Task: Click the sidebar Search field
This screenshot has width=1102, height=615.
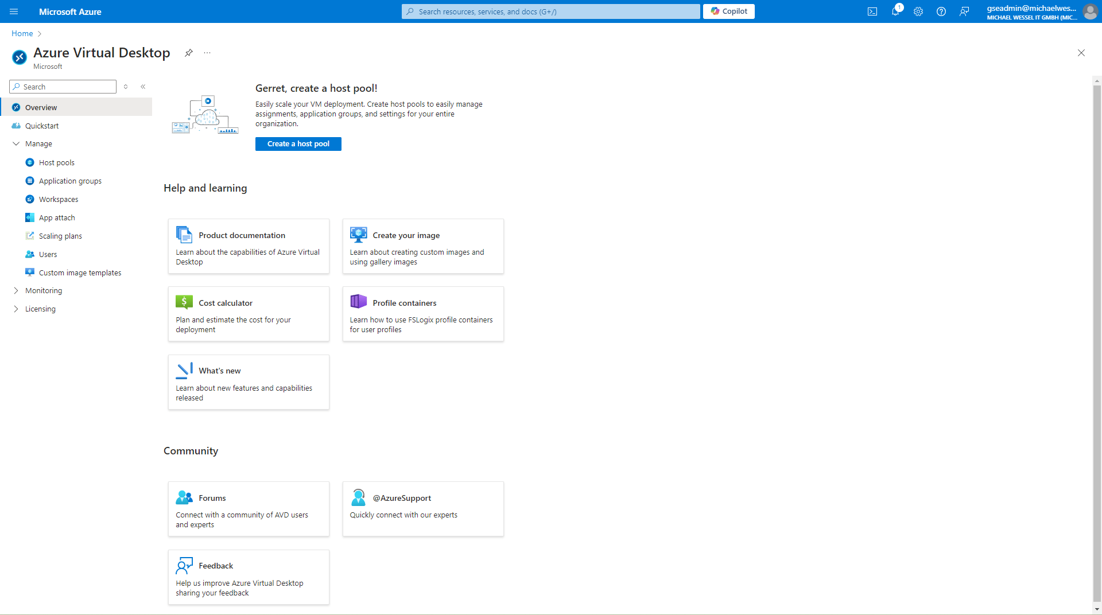Action: point(63,87)
